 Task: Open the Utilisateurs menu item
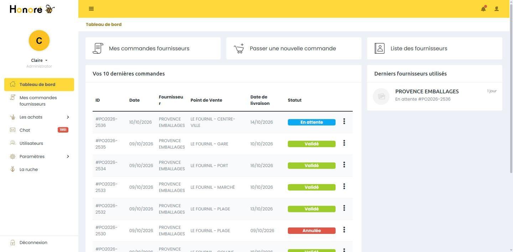pyautogui.click(x=39, y=143)
